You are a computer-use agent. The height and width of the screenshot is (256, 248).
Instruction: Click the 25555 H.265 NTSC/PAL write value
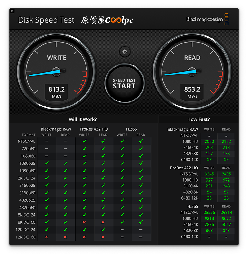[209, 213]
